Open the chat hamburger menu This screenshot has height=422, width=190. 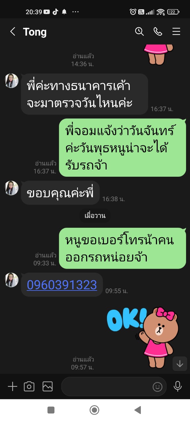coord(176,31)
